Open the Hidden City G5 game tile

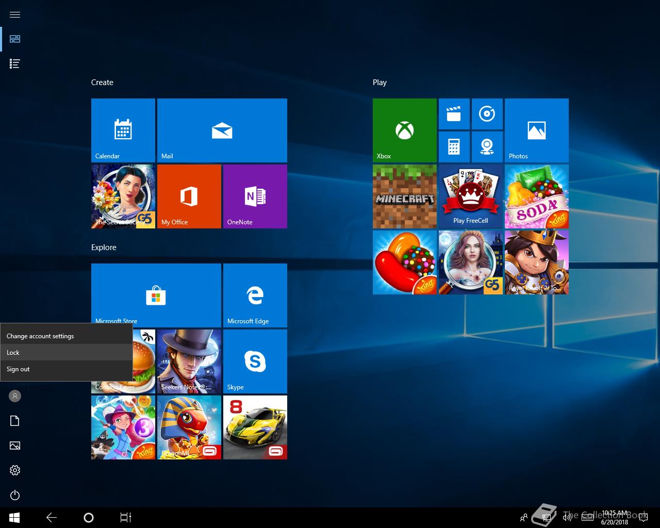point(471,262)
